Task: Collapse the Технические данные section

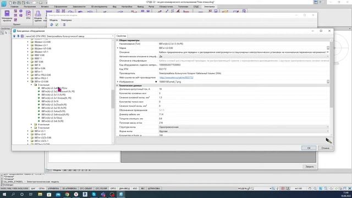Action: tap(117, 86)
